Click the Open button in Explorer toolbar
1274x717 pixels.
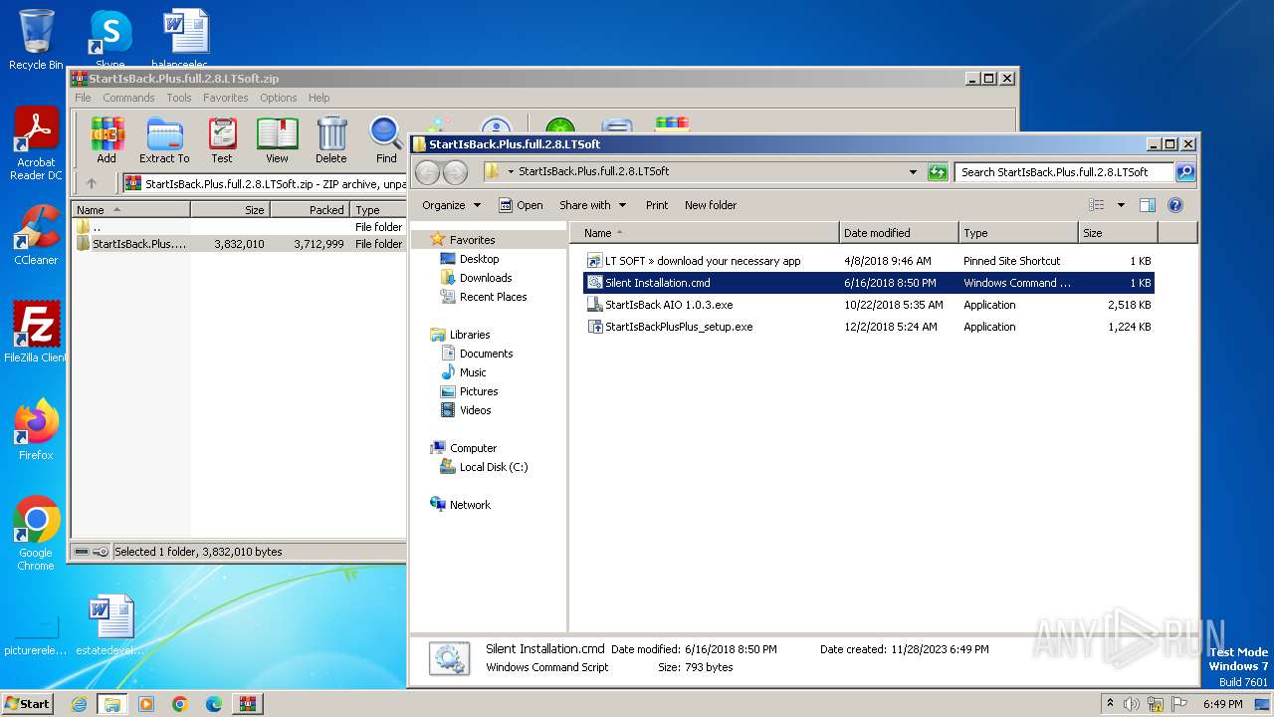521,205
